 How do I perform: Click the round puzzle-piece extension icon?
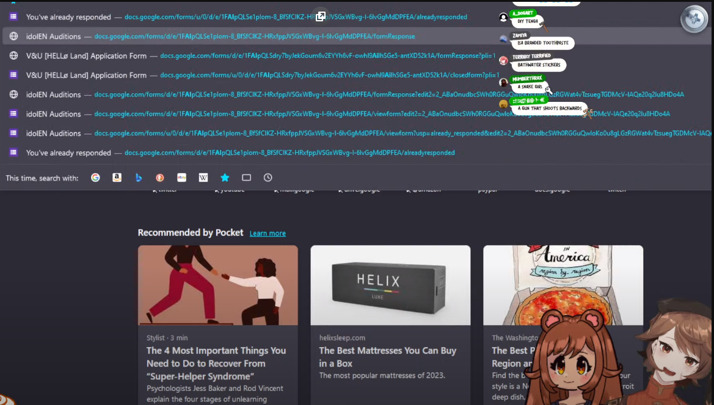tap(694, 19)
